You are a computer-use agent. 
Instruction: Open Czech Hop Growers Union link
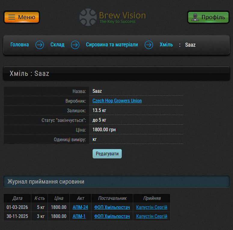pyautogui.click(x=117, y=101)
